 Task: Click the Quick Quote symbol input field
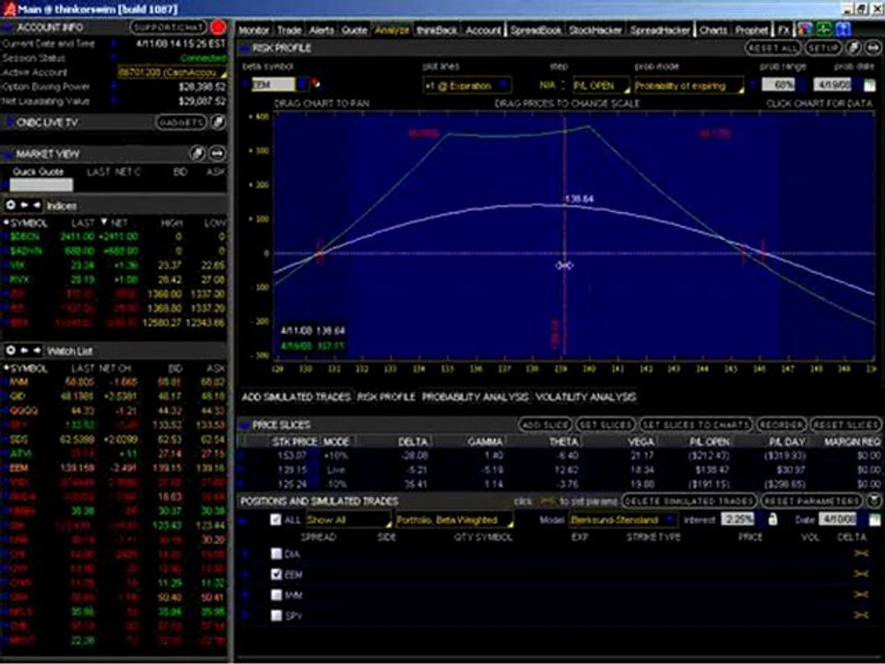41,184
